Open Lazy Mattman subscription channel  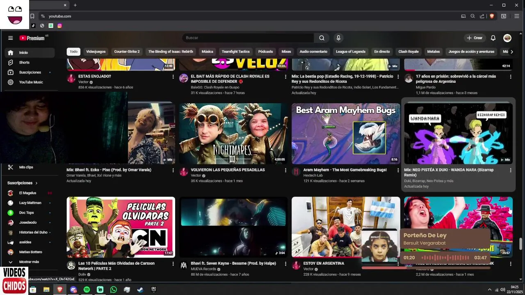coord(30,203)
